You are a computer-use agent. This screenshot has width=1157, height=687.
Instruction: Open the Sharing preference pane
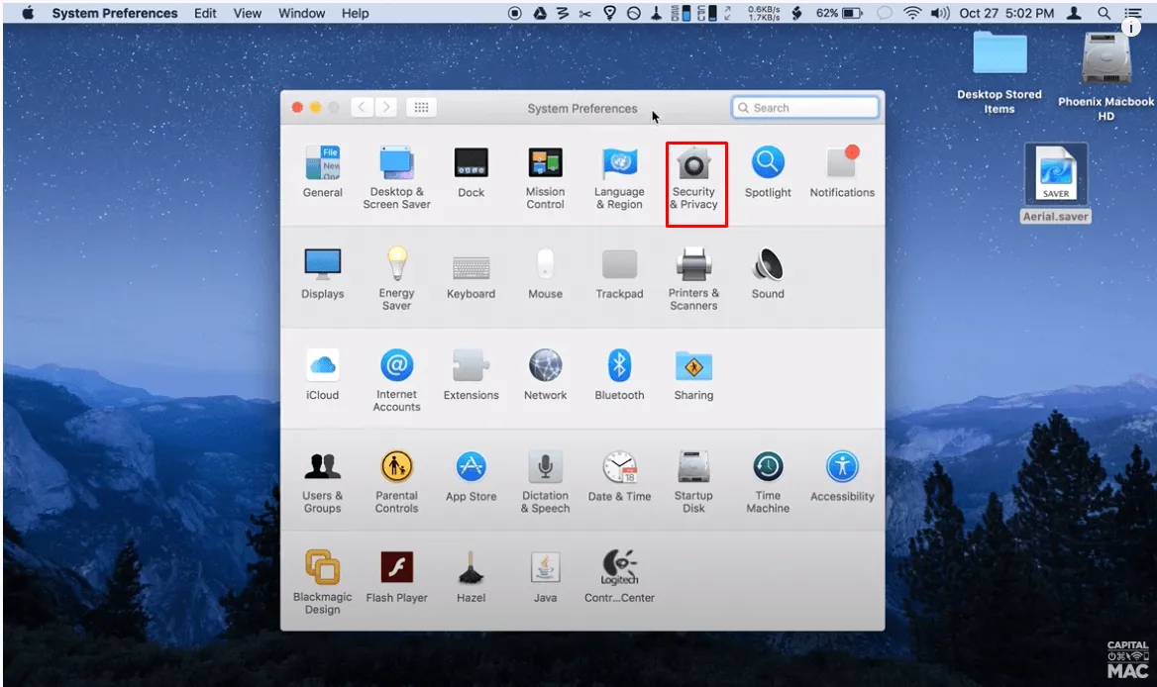[x=693, y=374]
